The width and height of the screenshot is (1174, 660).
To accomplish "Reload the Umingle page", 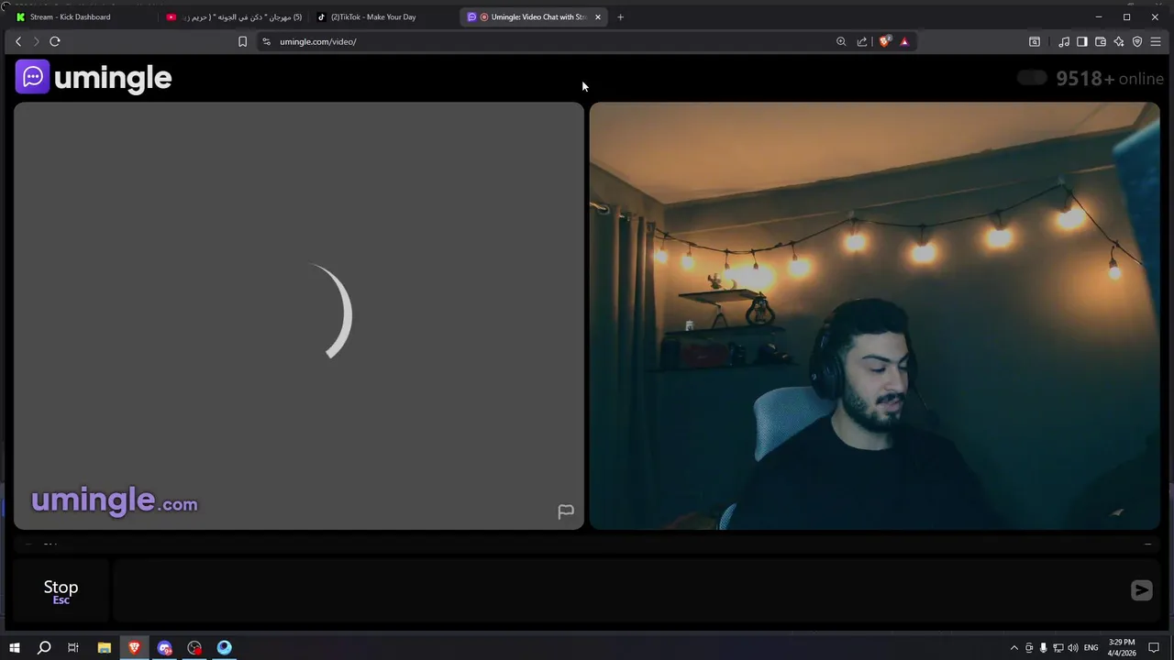I will (55, 41).
